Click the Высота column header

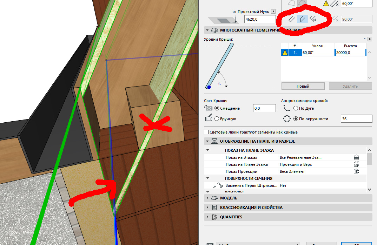[350, 46]
